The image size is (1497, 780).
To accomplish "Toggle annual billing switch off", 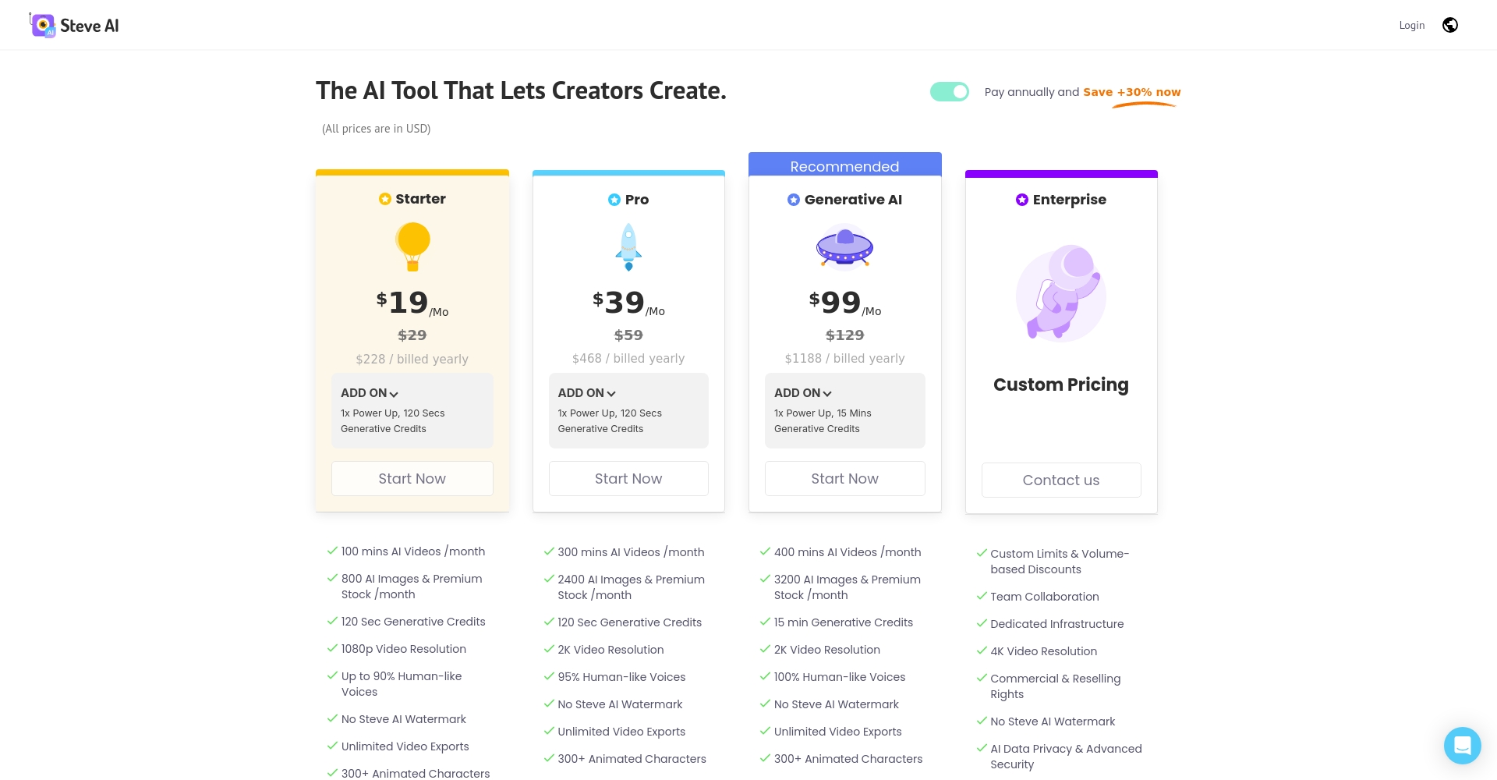I will (x=949, y=92).
